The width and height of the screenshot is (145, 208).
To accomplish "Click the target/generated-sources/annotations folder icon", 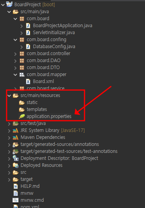I will [16, 144].
